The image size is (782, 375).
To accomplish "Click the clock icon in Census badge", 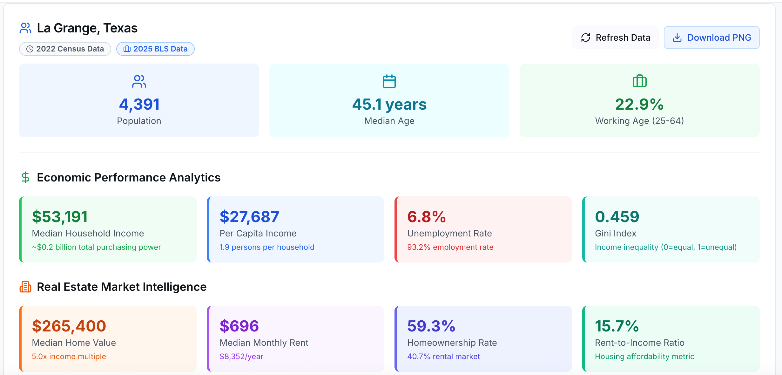I will [30, 49].
